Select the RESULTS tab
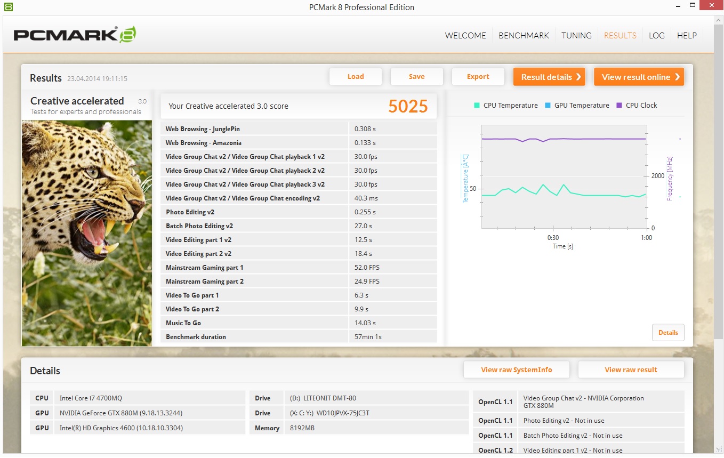 coord(620,36)
